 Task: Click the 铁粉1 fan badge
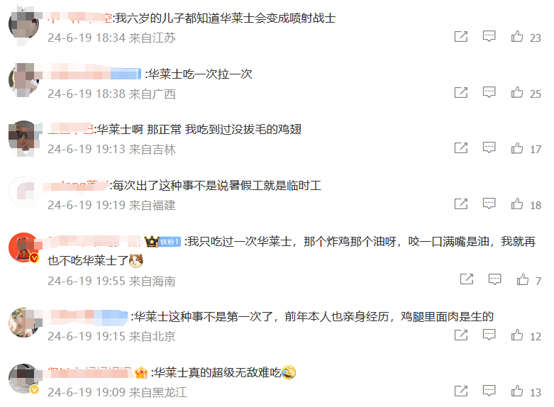coord(170,242)
